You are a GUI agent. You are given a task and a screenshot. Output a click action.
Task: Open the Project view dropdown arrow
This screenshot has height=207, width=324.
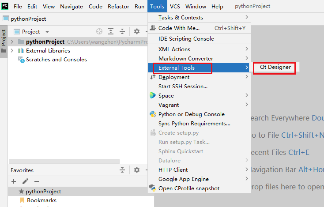click(47, 32)
